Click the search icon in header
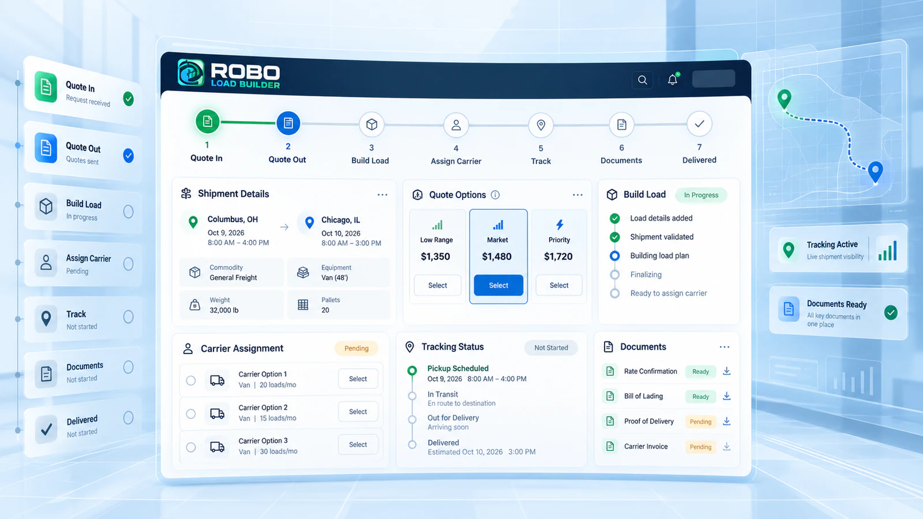Viewport: 923px width, 519px height. coord(642,80)
